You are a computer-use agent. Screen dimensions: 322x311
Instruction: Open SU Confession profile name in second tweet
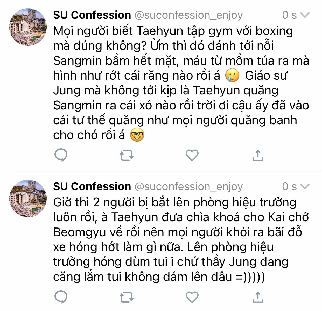click(x=92, y=186)
